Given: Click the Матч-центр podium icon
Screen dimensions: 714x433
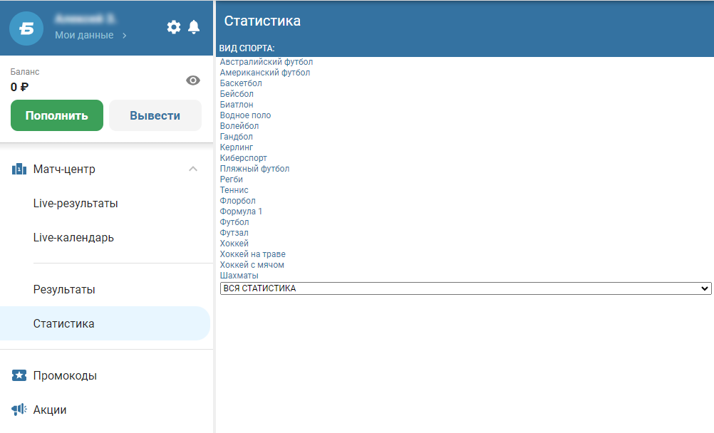Looking at the screenshot, I should point(19,169).
